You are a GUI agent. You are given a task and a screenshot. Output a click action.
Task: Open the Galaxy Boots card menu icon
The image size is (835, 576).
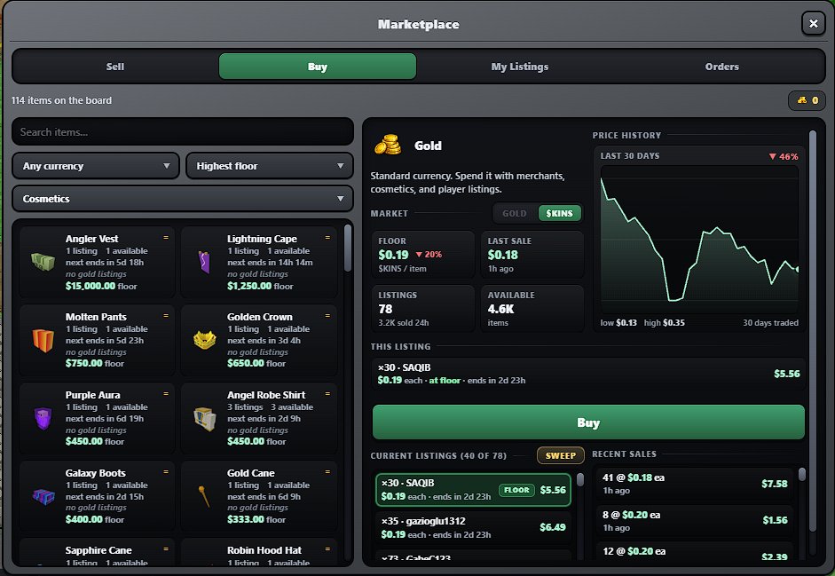pos(166,471)
